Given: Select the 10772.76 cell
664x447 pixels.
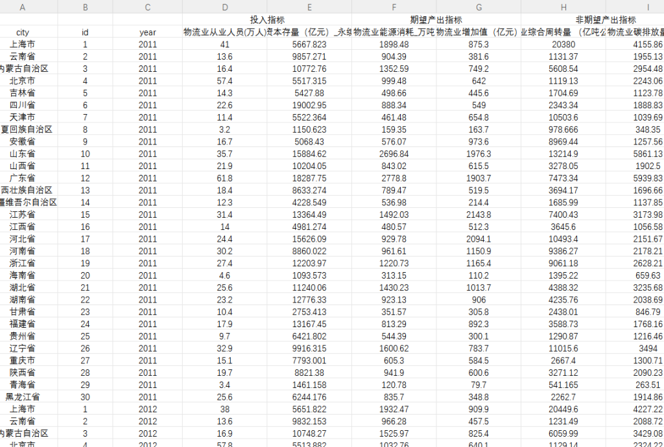Looking at the screenshot, I should [x=309, y=69].
